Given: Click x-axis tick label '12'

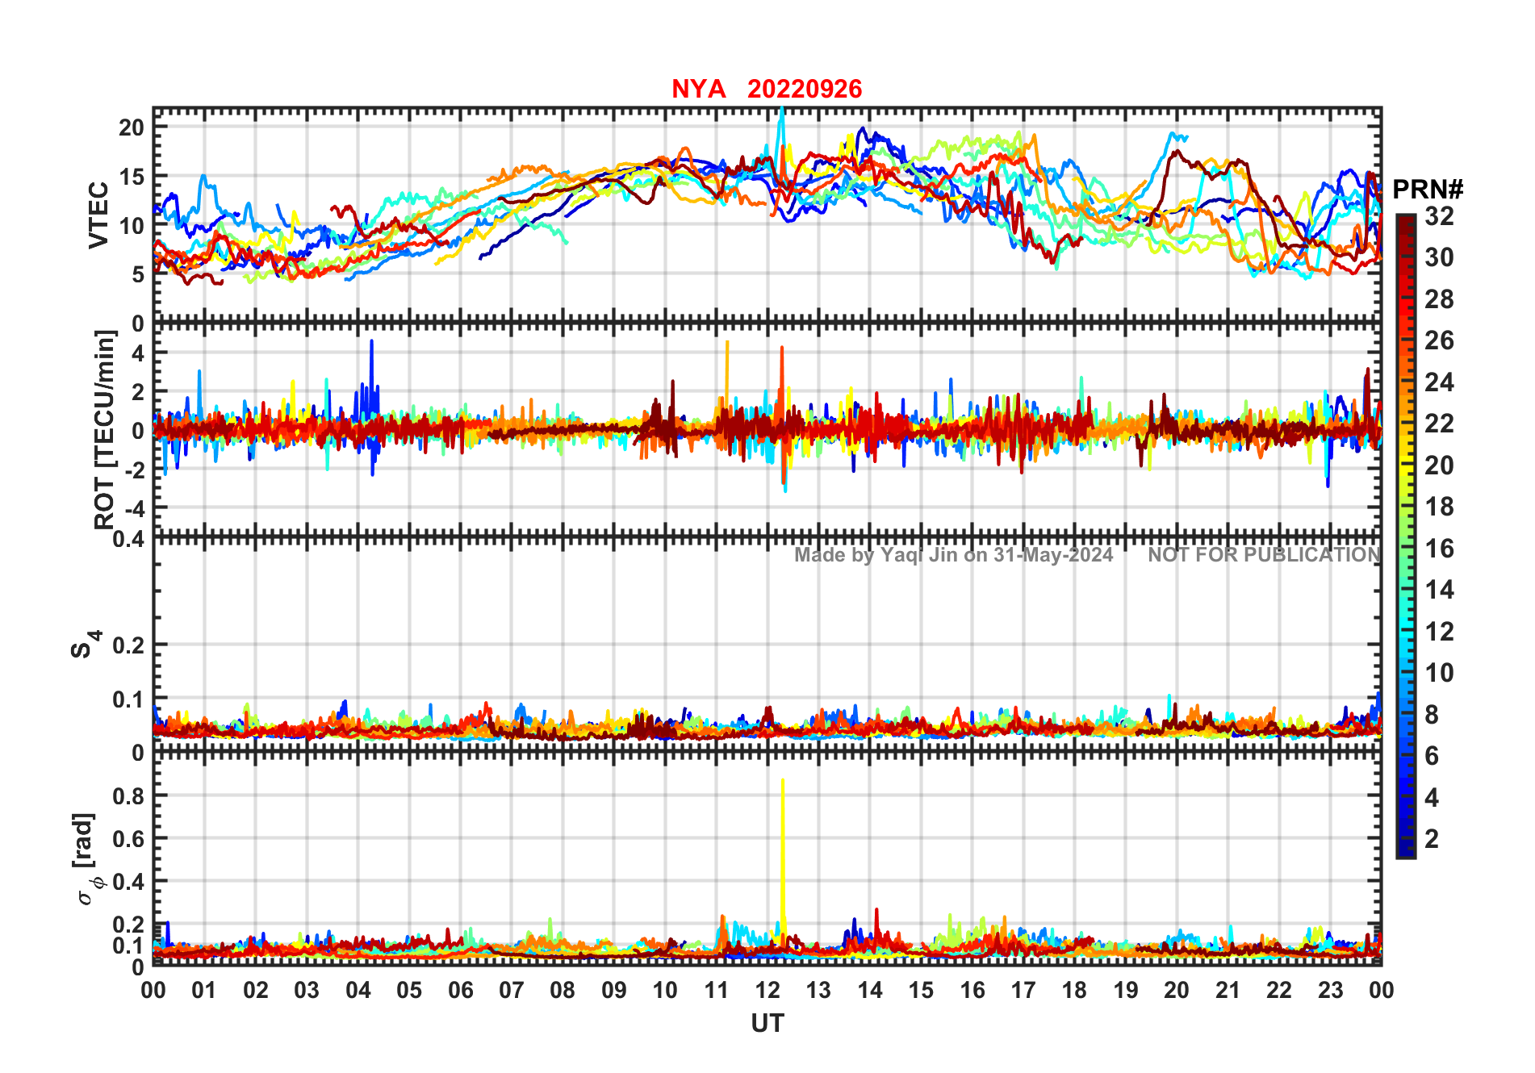Looking at the screenshot, I should [767, 990].
